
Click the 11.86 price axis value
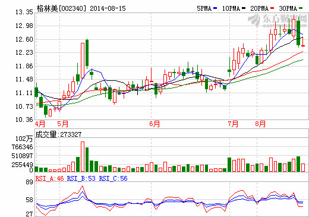[x=24, y=66]
